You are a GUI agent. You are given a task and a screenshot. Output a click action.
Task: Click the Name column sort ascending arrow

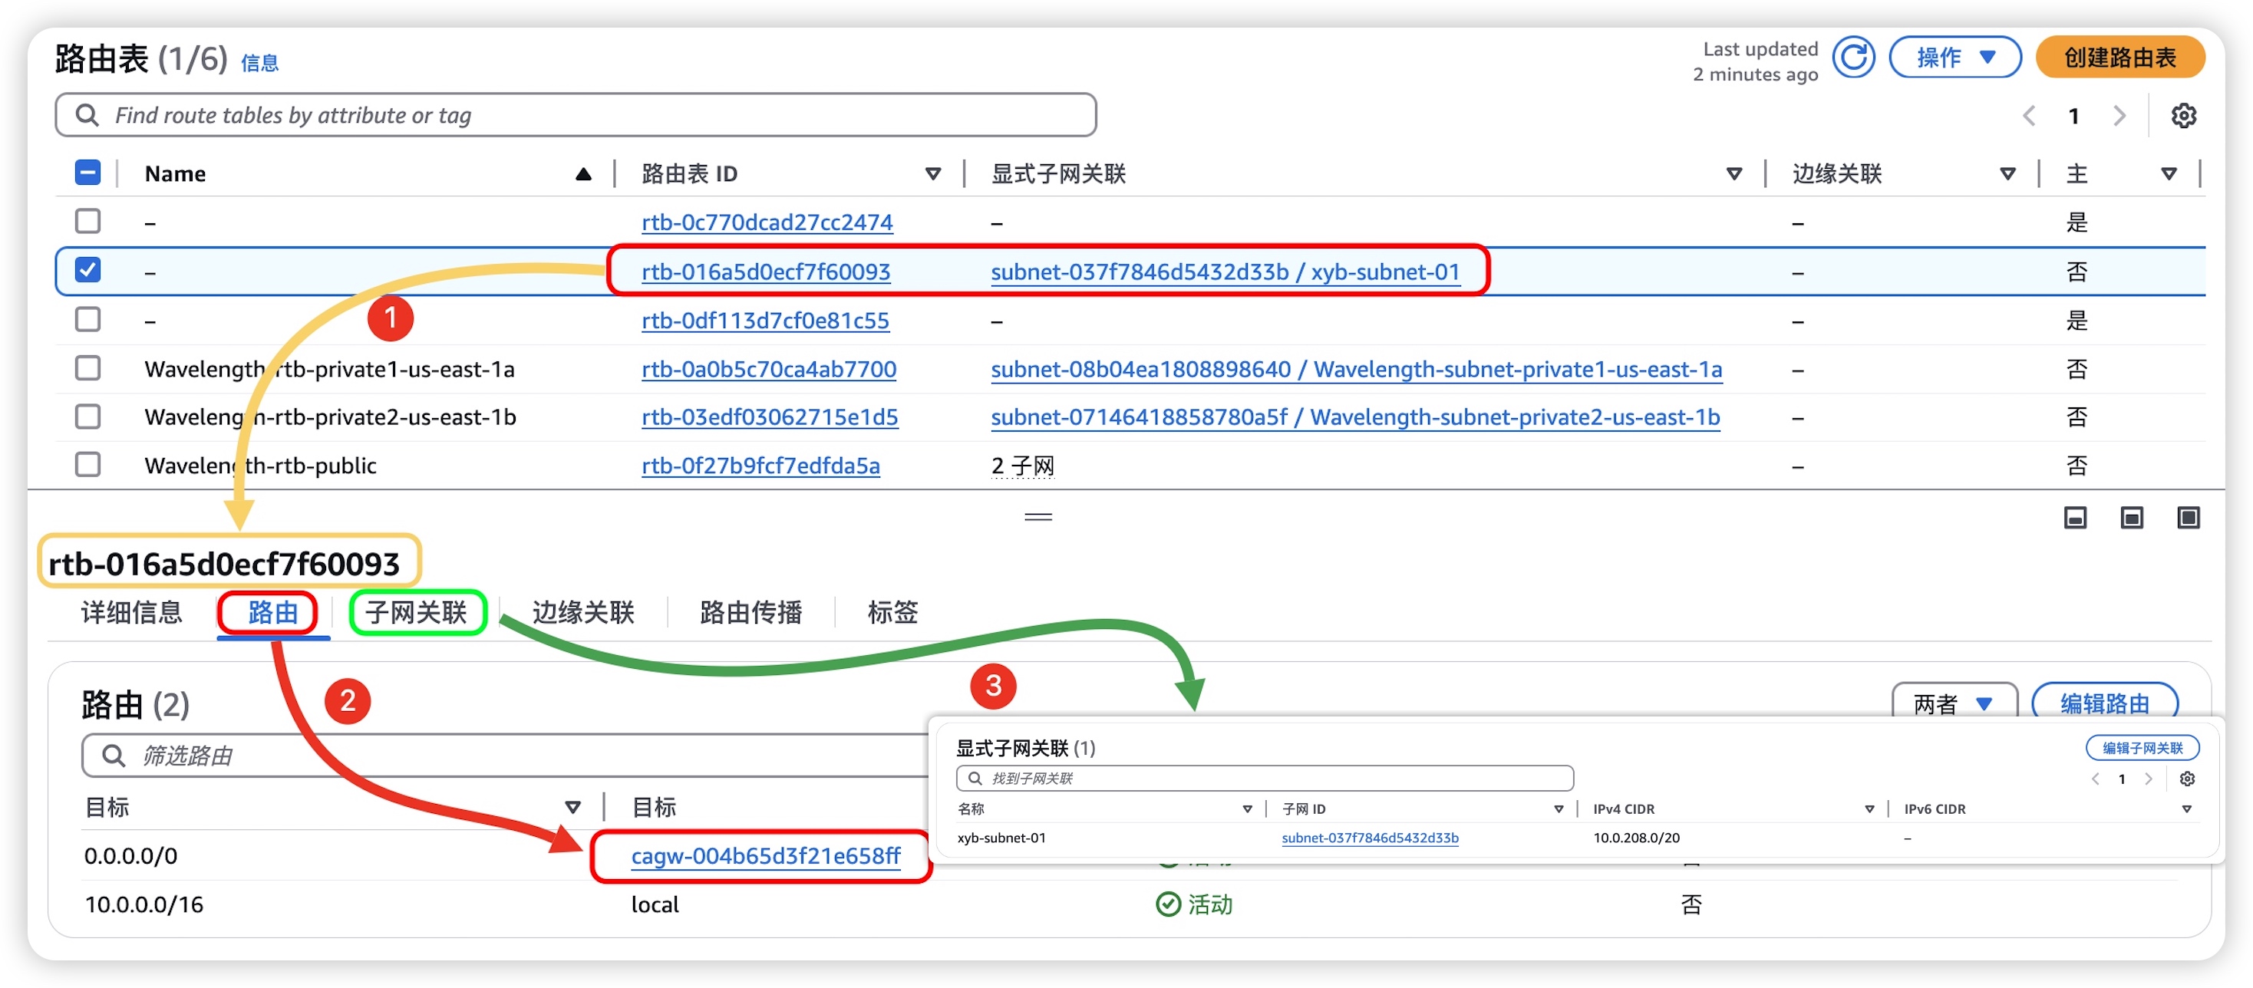[583, 174]
